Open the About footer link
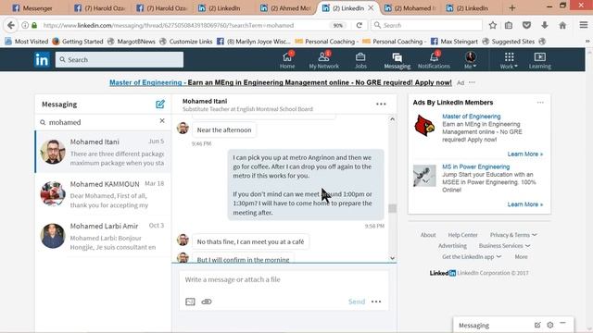593x333 pixels. (x=428, y=235)
